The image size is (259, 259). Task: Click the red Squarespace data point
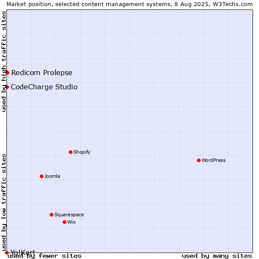(x=51, y=215)
